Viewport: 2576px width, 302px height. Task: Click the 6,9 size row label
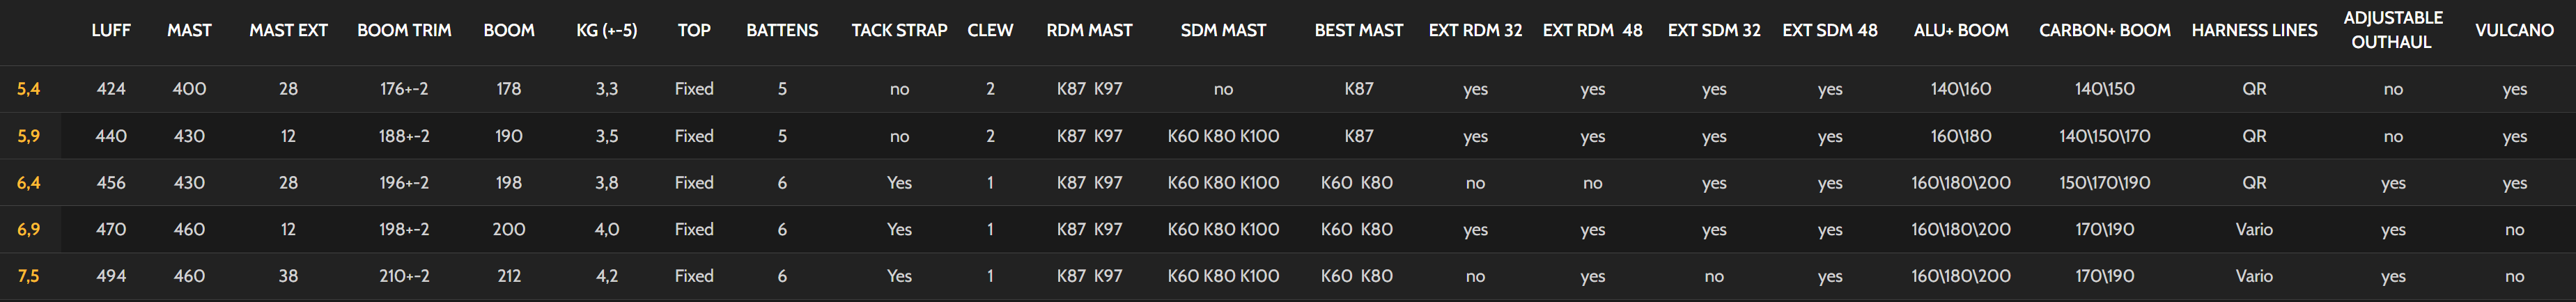pyautogui.click(x=28, y=230)
